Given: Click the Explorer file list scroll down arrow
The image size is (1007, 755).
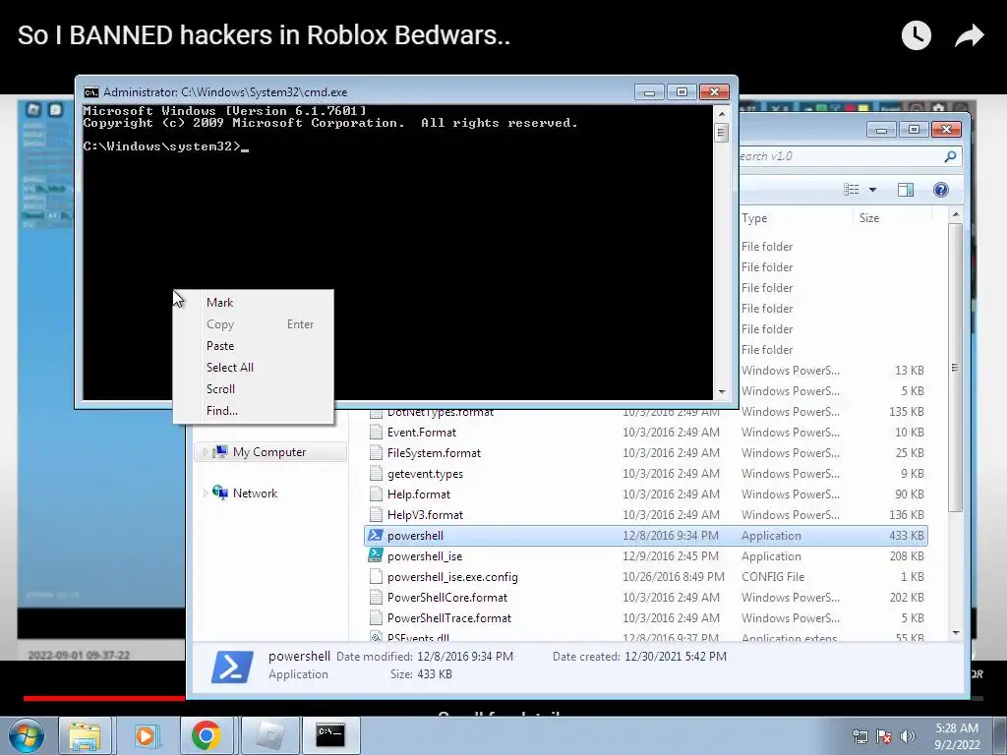Looking at the screenshot, I should (956, 633).
